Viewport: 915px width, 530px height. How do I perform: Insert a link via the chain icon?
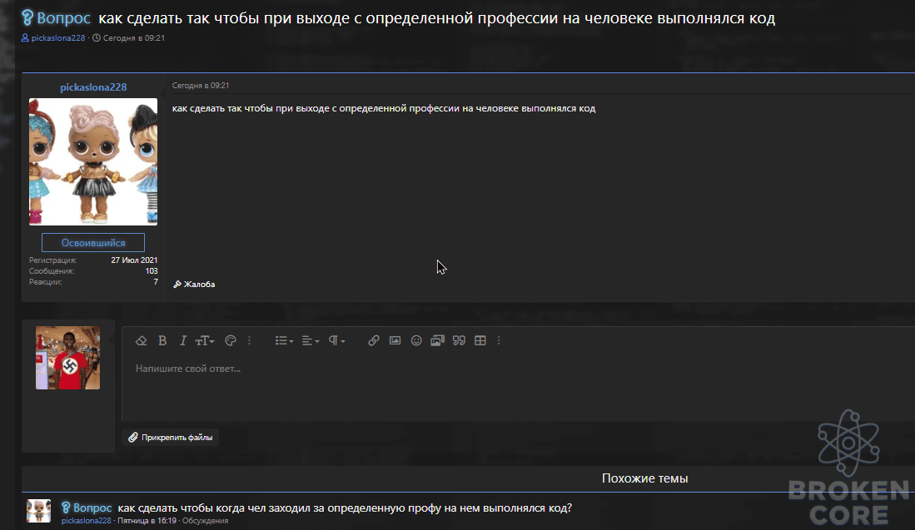(x=374, y=340)
